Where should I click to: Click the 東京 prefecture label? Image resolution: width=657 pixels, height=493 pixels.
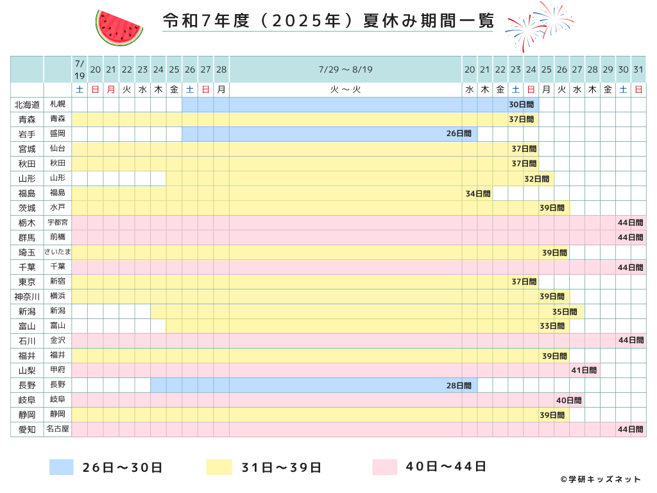click(x=27, y=282)
